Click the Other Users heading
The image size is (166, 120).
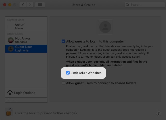pyautogui.click(x=15, y=34)
